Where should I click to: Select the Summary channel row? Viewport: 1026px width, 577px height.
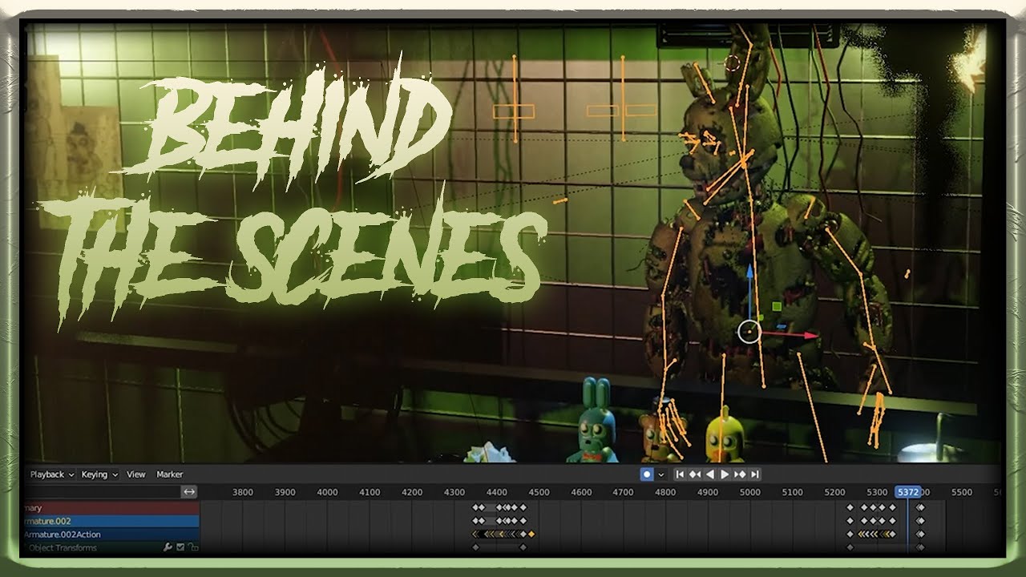pos(111,507)
